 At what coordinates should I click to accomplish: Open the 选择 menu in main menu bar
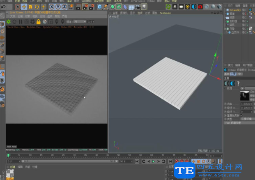pos(25,1)
